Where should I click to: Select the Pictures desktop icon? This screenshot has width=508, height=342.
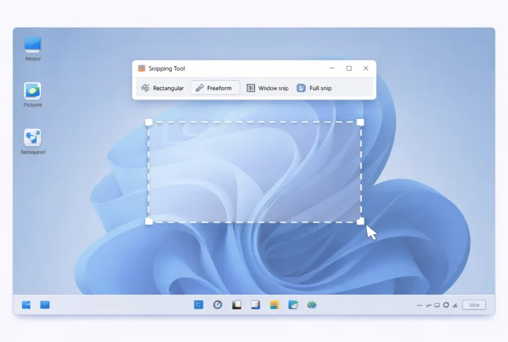(x=32, y=94)
